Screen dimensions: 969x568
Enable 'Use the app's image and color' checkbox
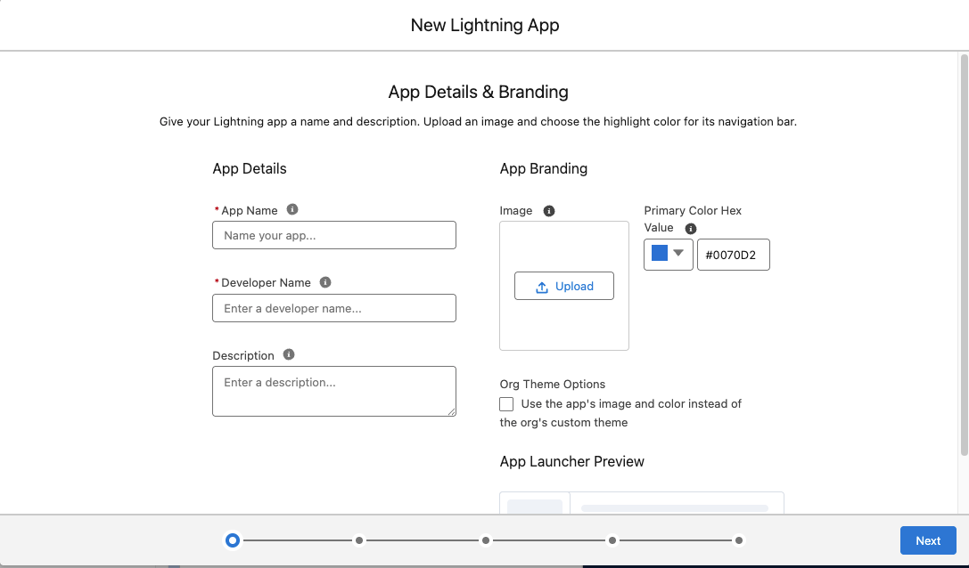pyautogui.click(x=506, y=403)
